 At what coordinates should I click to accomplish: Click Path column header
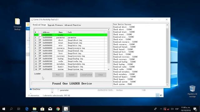pyautogui.click(x=85, y=32)
